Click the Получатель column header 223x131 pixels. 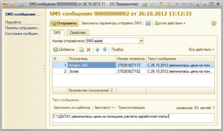point(92,59)
